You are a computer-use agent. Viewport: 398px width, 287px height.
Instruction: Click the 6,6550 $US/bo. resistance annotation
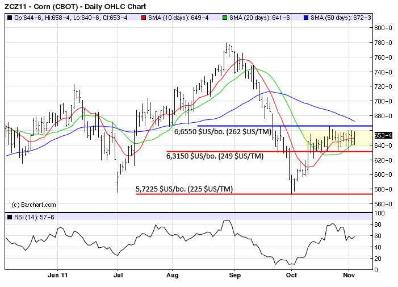pyautogui.click(x=223, y=131)
